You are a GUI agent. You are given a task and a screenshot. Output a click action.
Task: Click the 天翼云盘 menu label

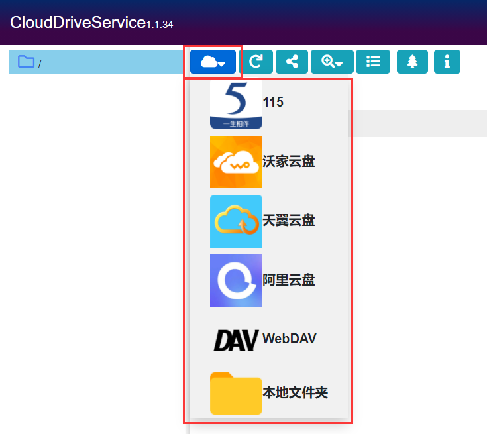point(288,221)
